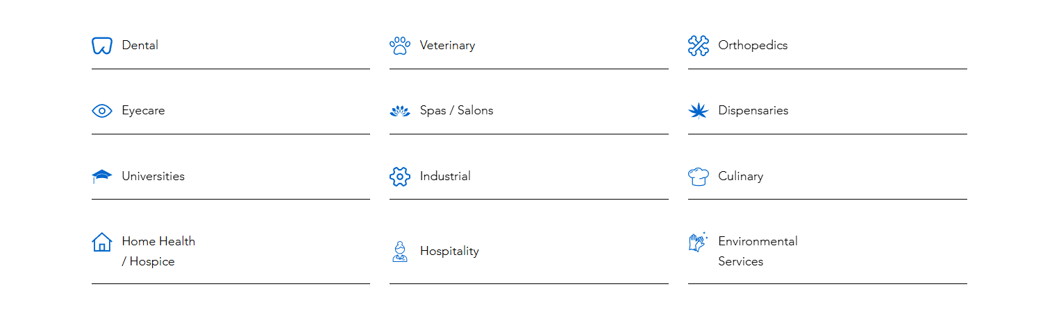
Task: Click the graduation cap Universities icon
Action: tap(102, 176)
